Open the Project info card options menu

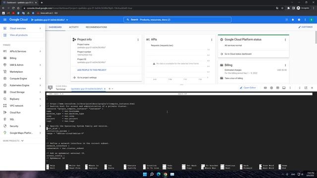pos(138,40)
